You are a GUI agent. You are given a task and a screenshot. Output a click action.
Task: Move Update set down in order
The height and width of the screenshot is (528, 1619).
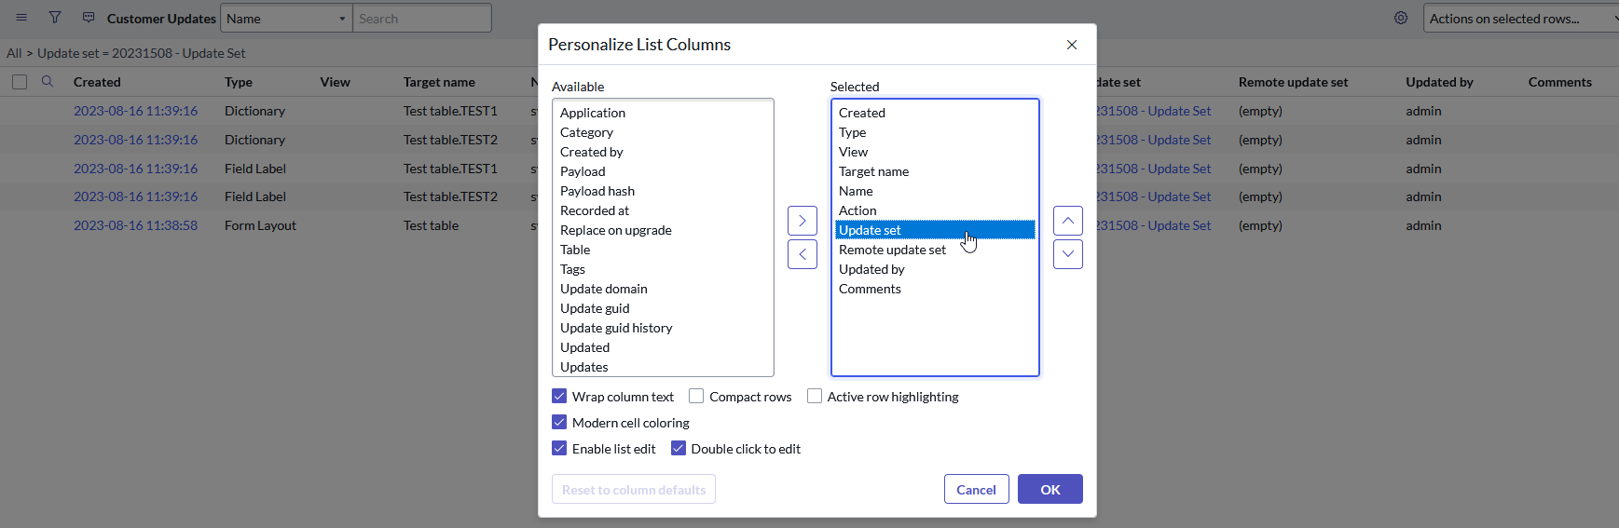[1068, 254]
